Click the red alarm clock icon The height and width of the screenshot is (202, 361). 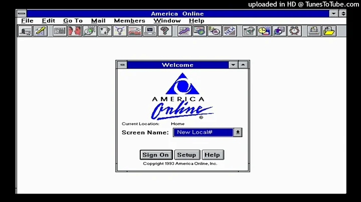294,31
